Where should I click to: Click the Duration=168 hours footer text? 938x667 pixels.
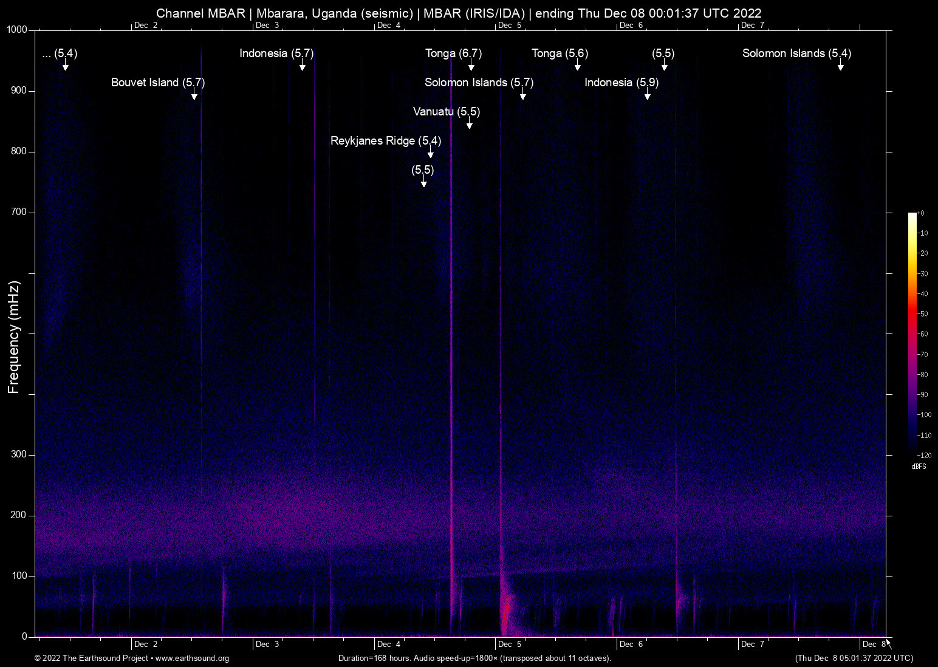click(374, 658)
